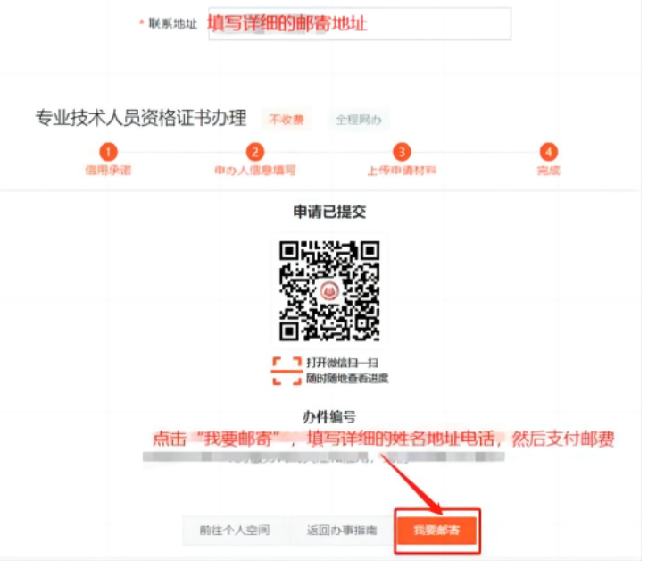The image size is (648, 586).
Task: Click the 专业技术人员资格证书办理 title
Action: click(x=141, y=118)
